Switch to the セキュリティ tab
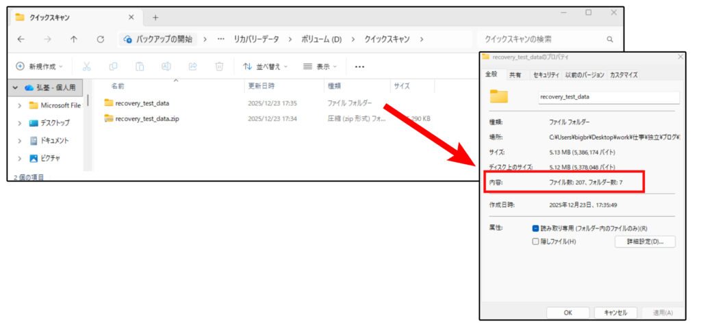The height and width of the screenshot is (333, 701). coord(546,75)
